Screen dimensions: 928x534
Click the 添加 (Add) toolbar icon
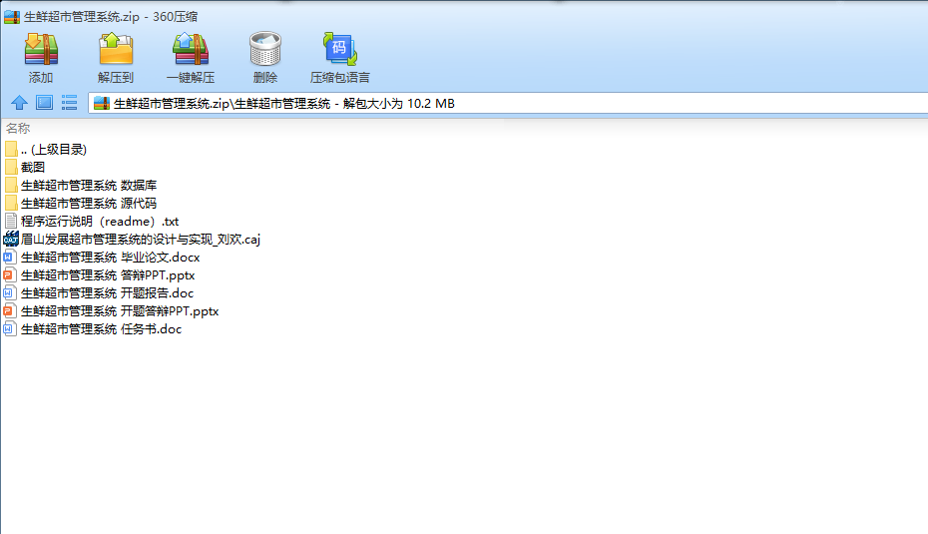[41, 49]
